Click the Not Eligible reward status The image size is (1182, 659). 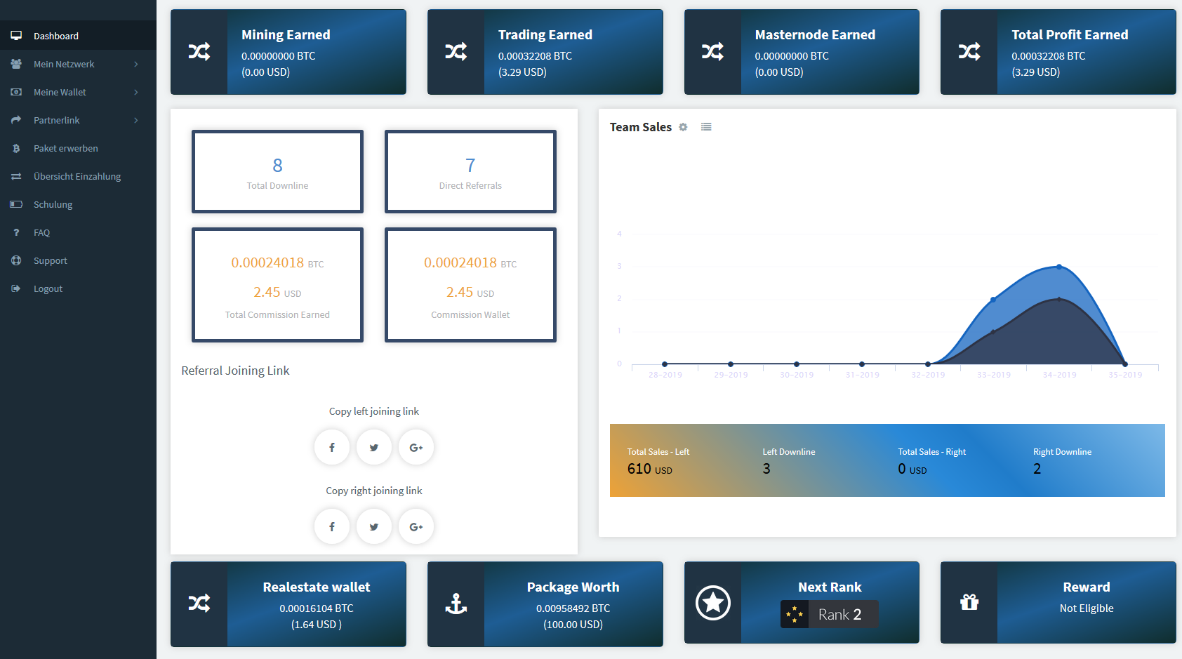(x=1087, y=608)
